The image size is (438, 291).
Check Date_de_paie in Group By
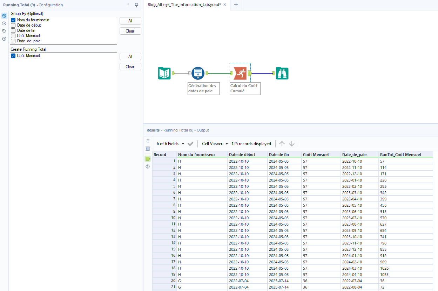coord(13,41)
